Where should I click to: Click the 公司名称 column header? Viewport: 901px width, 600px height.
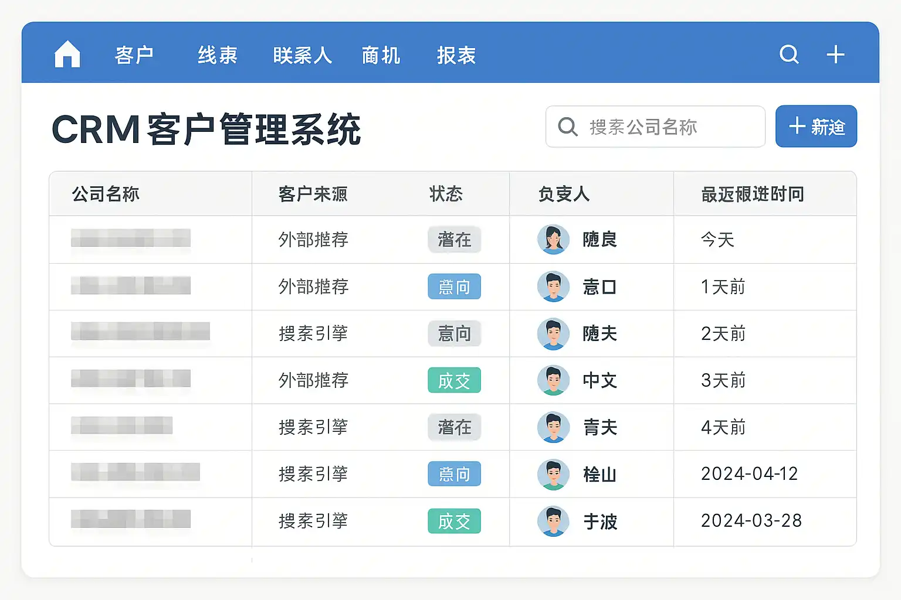click(106, 194)
